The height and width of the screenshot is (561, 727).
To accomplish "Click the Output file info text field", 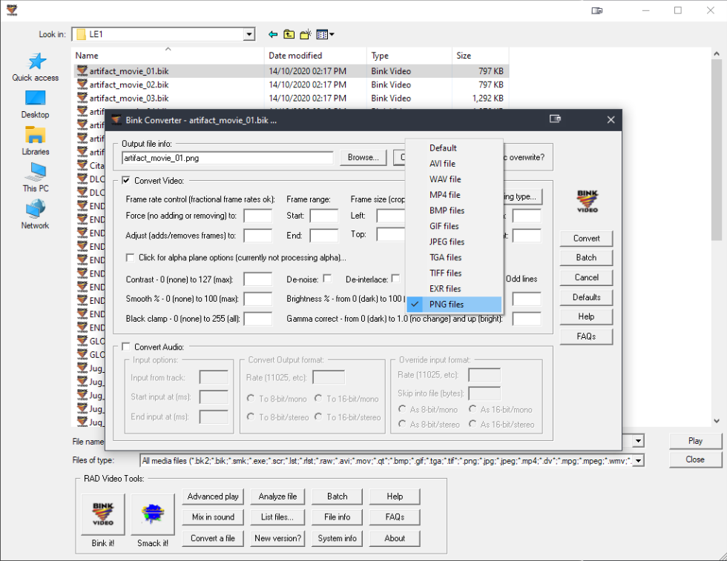I will tap(227, 158).
